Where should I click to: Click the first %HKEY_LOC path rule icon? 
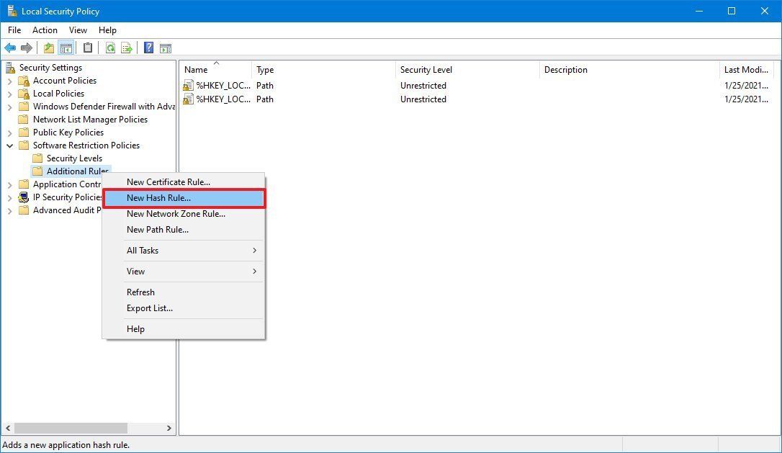point(188,86)
